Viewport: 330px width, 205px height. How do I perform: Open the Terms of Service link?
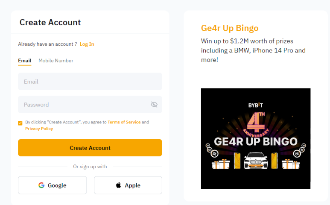point(124,122)
